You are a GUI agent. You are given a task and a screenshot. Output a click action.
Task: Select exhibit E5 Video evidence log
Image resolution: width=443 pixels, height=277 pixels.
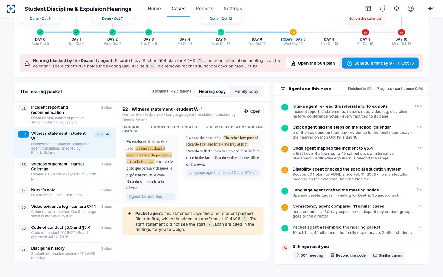pyautogui.click(x=65, y=211)
